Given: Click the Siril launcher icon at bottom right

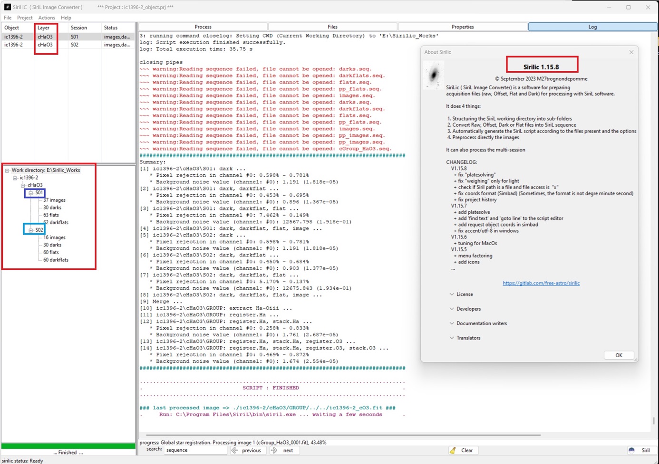Looking at the screenshot, I should click(631, 450).
